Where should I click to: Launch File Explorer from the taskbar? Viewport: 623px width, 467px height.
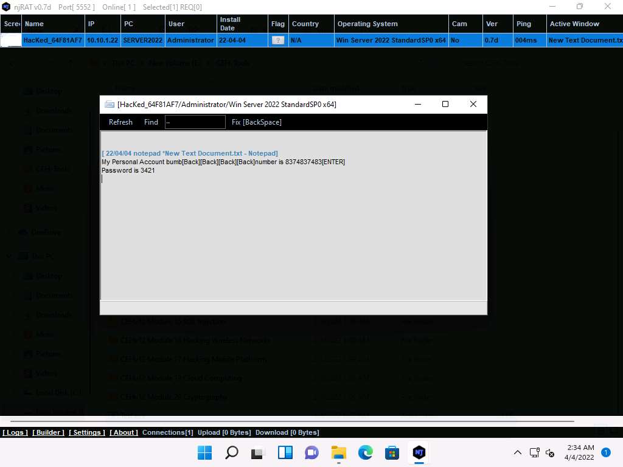pos(338,452)
